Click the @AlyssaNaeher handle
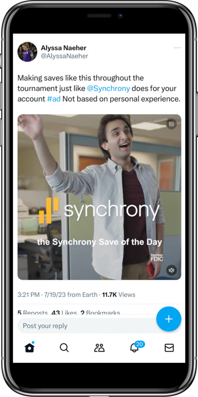This screenshot has width=198, height=397. pos(65,56)
